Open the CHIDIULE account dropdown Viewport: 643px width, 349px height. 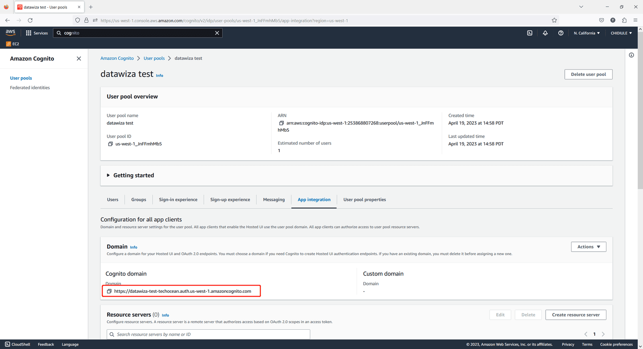coord(621,33)
